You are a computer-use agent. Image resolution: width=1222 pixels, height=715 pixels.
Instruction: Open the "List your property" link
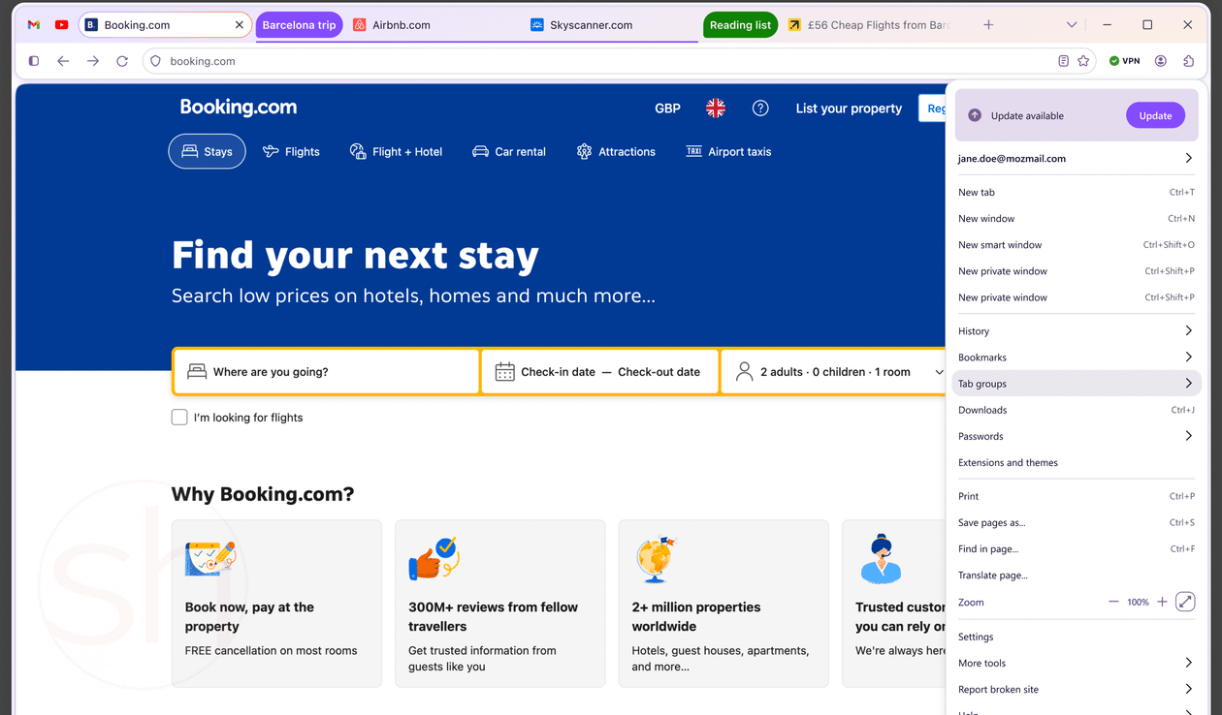(849, 108)
